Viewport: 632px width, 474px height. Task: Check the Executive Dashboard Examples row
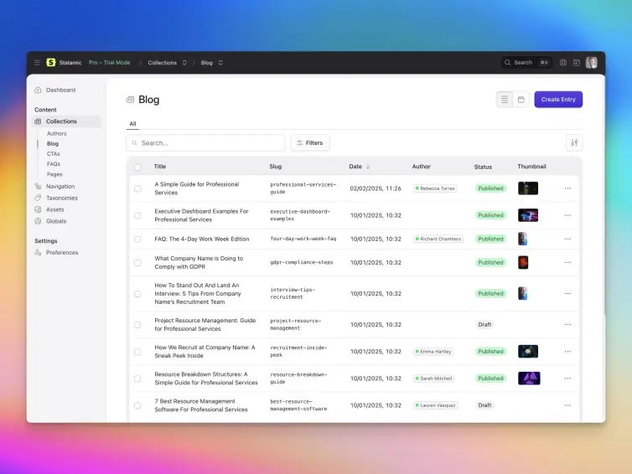coord(137,215)
